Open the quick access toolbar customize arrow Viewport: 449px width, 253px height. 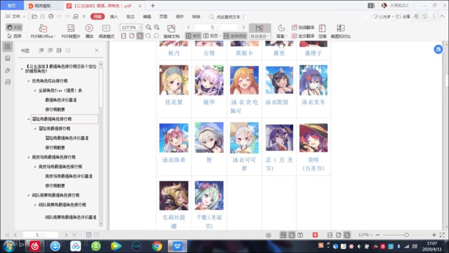click(84, 17)
